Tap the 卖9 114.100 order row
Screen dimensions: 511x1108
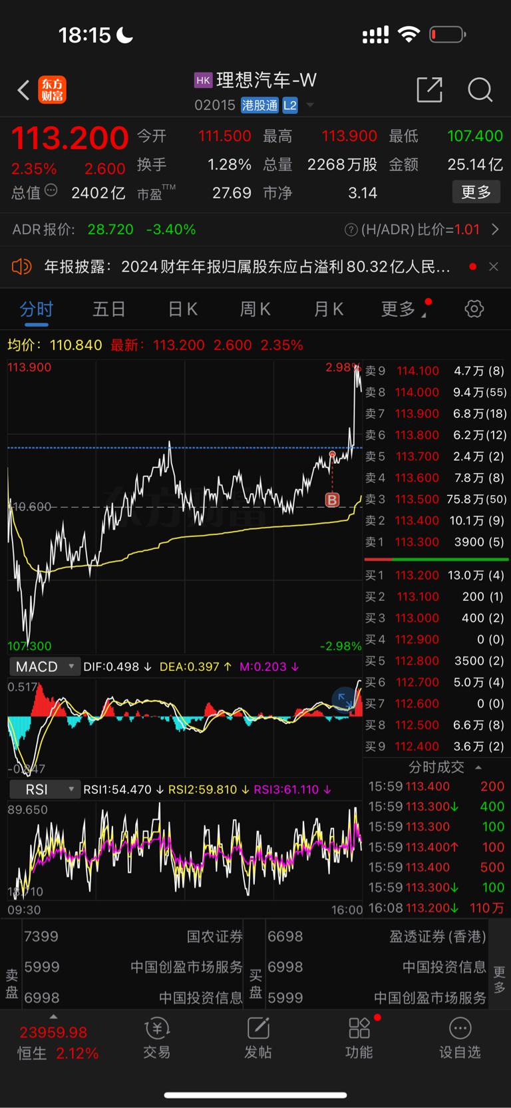coord(436,371)
